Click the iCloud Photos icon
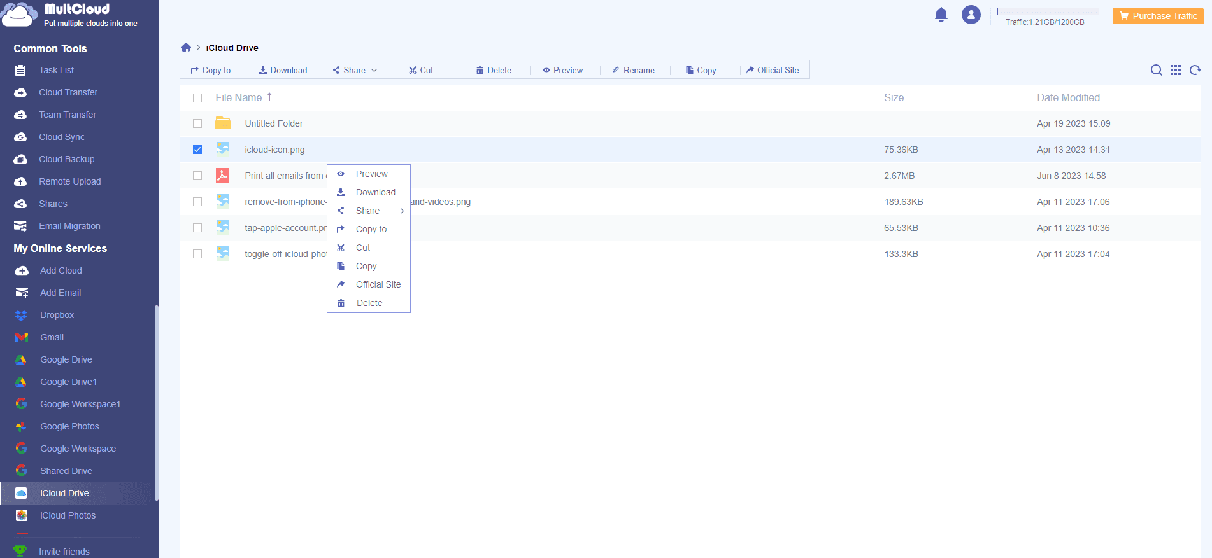Viewport: 1212px width, 558px height. tap(22, 515)
